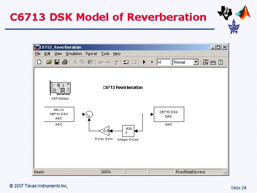
Task: Click the Delay Gain block label
Action: coord(104,139)
